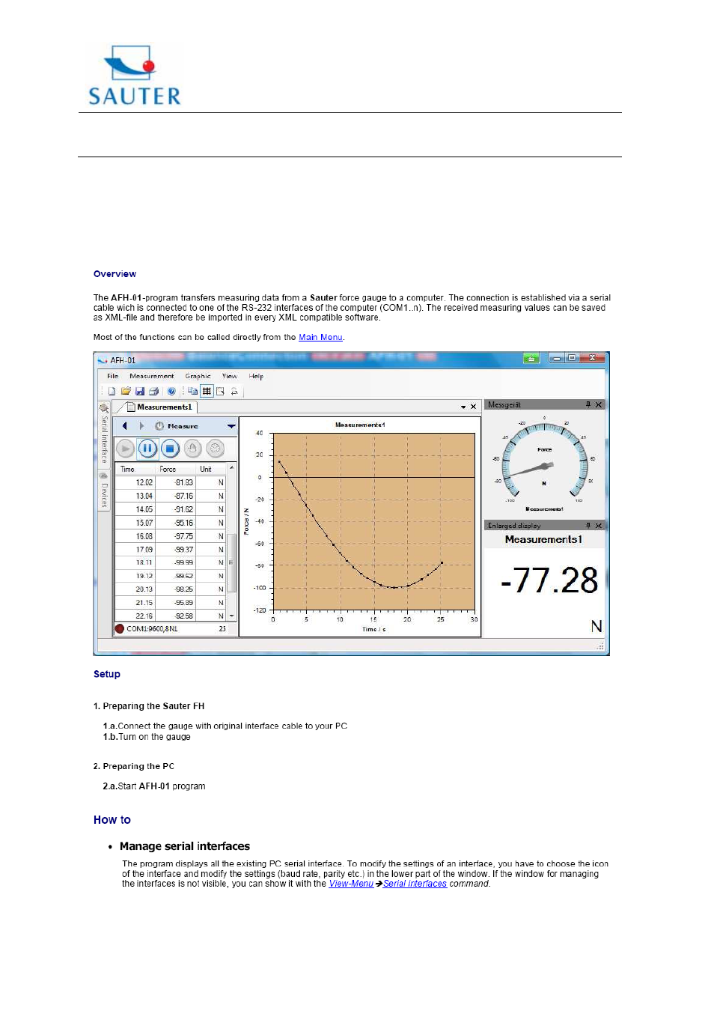This screenshot has height=1011, width=714.
Task: Go forward with the right arrow in Measure panel
Action: click(x=141, y=426)
